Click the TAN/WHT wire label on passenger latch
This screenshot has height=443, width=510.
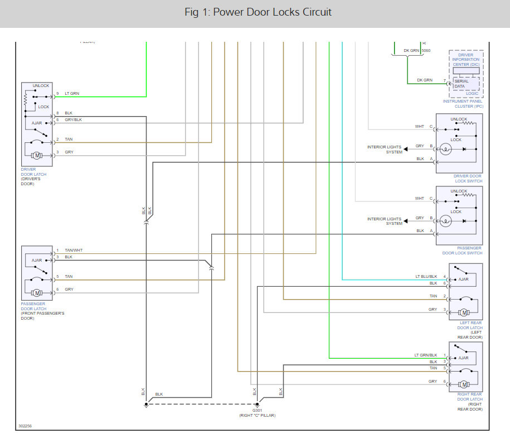(x=74, y=251)
